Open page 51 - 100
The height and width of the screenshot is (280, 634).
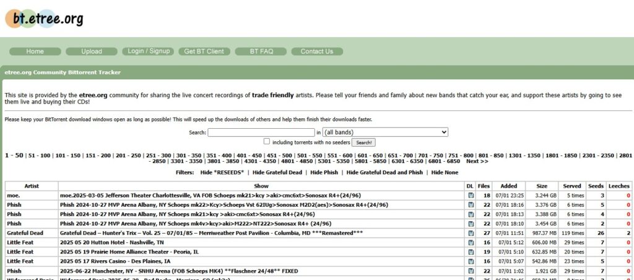pos(39,155)
